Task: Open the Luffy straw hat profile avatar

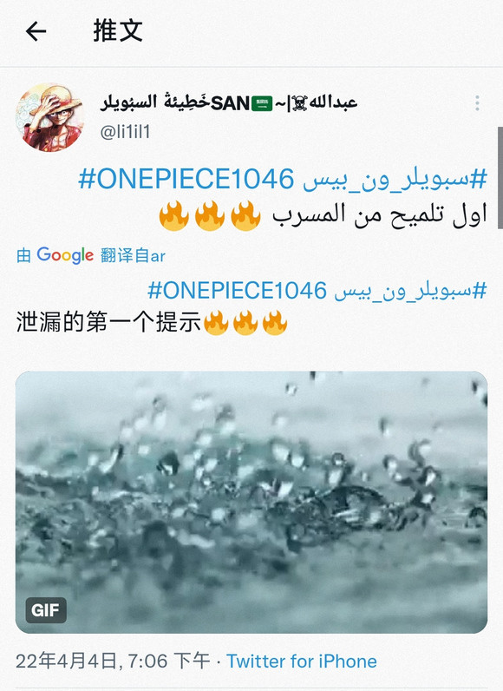Action: (49, 117)
